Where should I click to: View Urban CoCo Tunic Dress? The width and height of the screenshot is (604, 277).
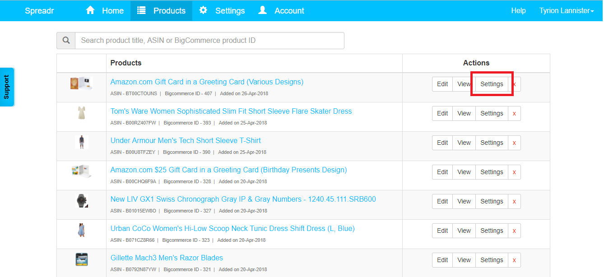pos(464,231)
